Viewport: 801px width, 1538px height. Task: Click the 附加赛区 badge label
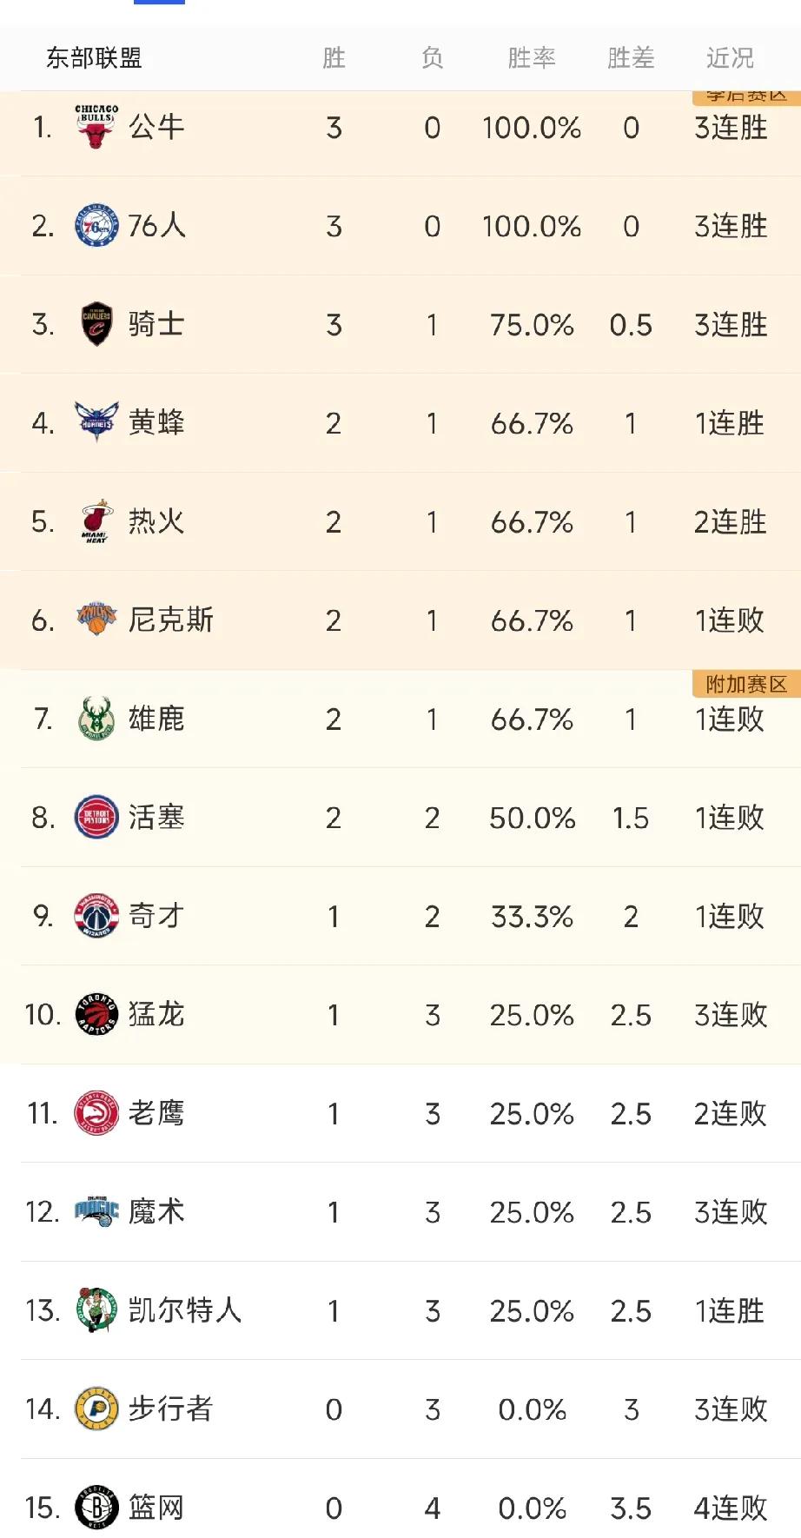pyautogui.click(x=745, y=685)
